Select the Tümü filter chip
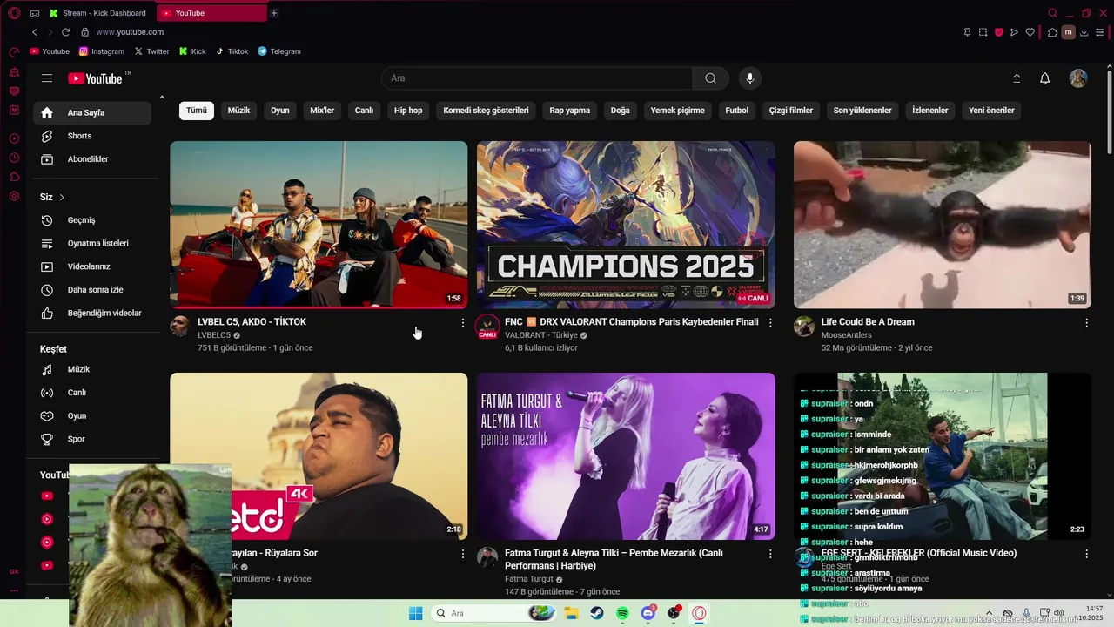Screen dimensions: 1114x627 click(197, 111)
